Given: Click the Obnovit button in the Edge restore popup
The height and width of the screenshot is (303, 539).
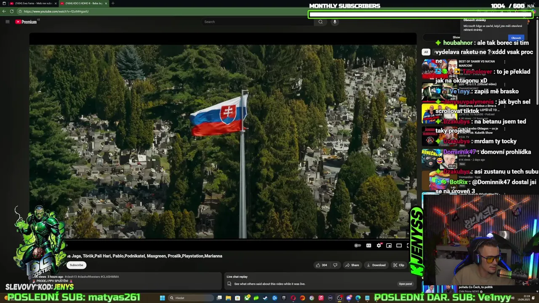Looking at the screenshot, I should tap(516, 38).
